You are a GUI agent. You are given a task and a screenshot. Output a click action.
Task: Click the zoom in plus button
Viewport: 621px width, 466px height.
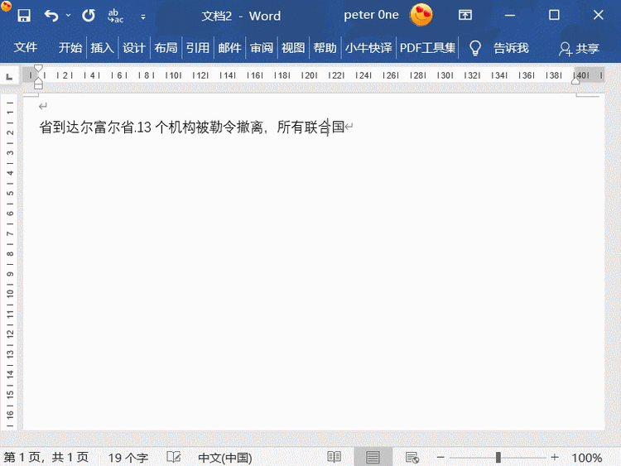[555, 457]
